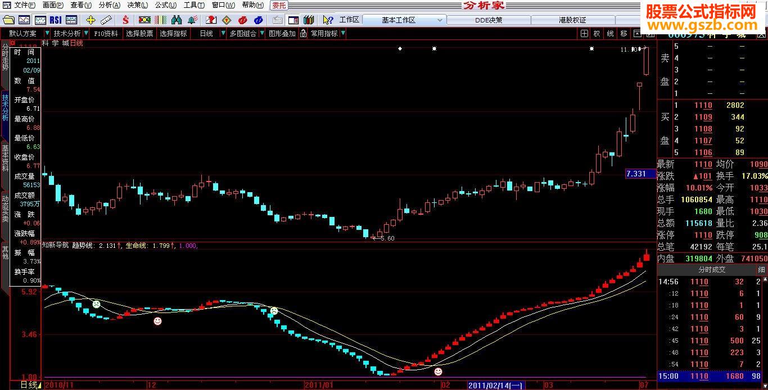Viewport: 768px width, 390px height.
Task: Click the 涨幅 10.01% value
Action: pos(699,188)
